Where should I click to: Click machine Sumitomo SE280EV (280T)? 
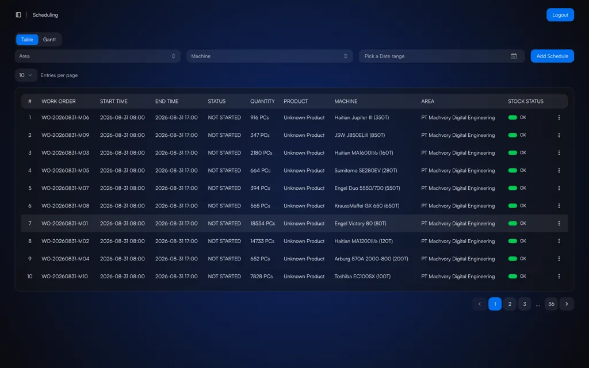pyautogui.click(x=365, y=170)
